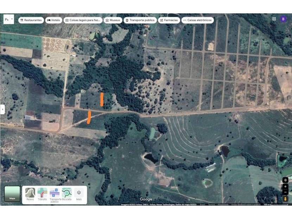Select the Restaurantes category chip
This screenshot has height=219, width=292.
(x=31, y=20)
